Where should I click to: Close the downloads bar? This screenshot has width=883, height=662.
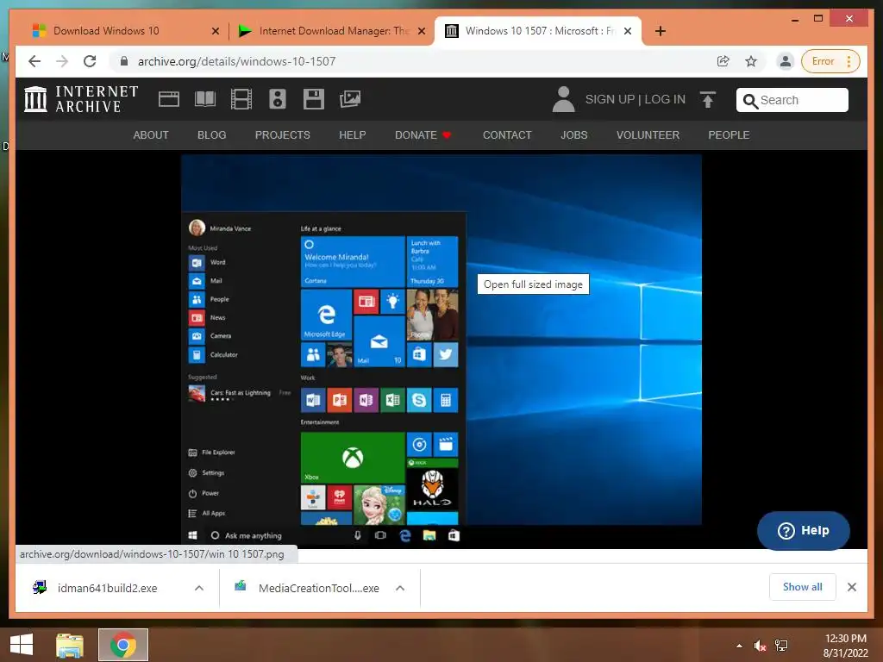point(852,587)
